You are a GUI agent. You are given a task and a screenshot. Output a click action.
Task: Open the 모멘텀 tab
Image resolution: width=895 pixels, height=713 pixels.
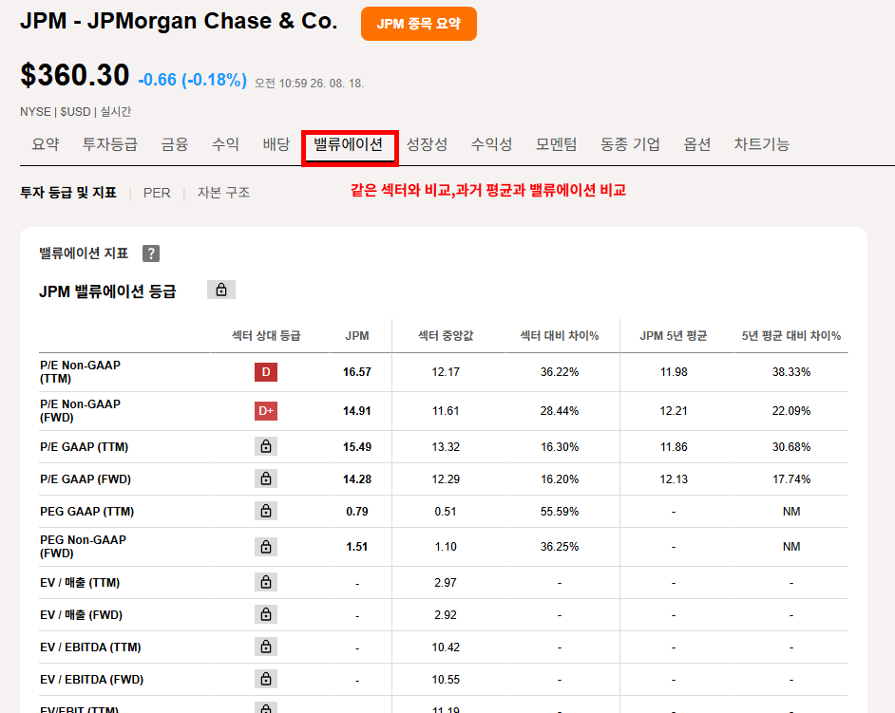pyautogui.click(x=556, y=144)
